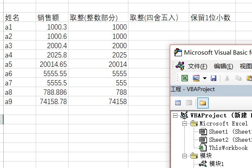Select the 姓名 header cell

(19, 17)
